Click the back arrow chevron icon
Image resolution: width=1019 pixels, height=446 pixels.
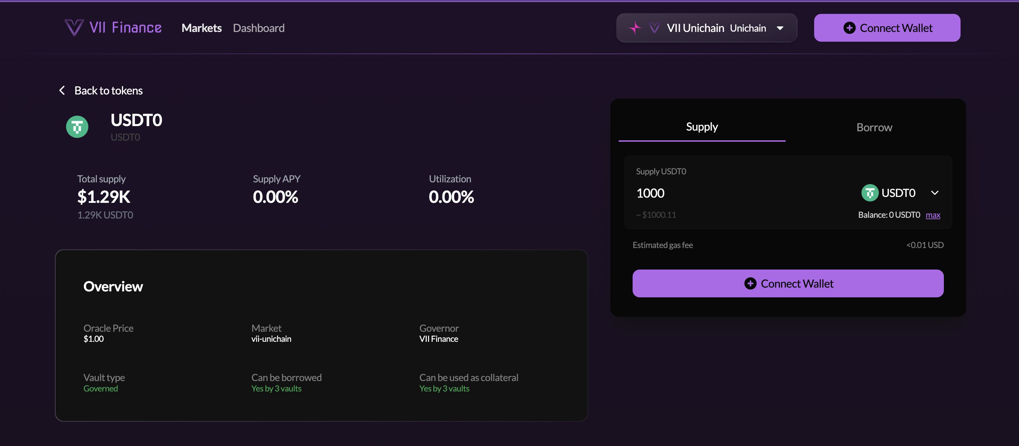pyautogui.click(x=62, y=90)
